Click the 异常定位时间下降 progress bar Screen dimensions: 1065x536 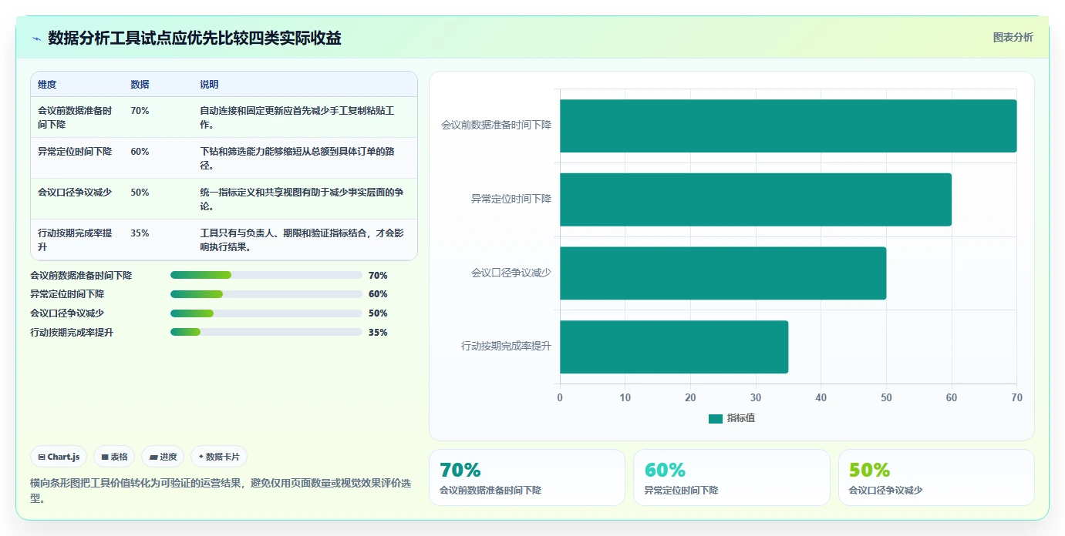pyautogui.click(x=266, y=294)
